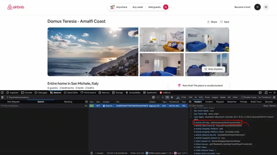This screenshot has width=277, height=155.
Task: Click the X-Client-Version header row
Action: [223, 144]
